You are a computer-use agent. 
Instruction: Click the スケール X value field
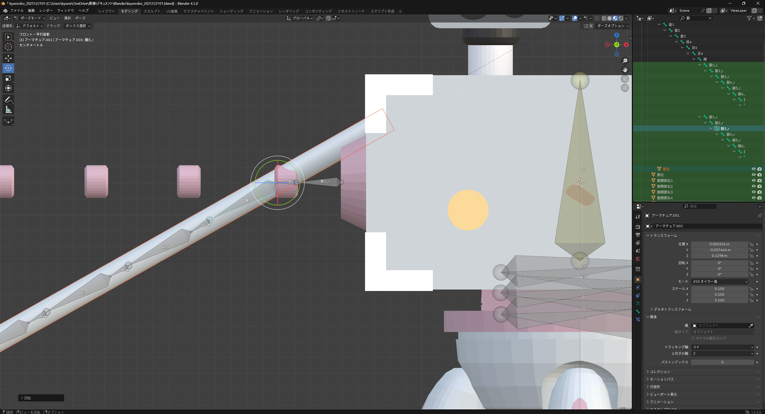pyautogui.click(x=719, y=289)
